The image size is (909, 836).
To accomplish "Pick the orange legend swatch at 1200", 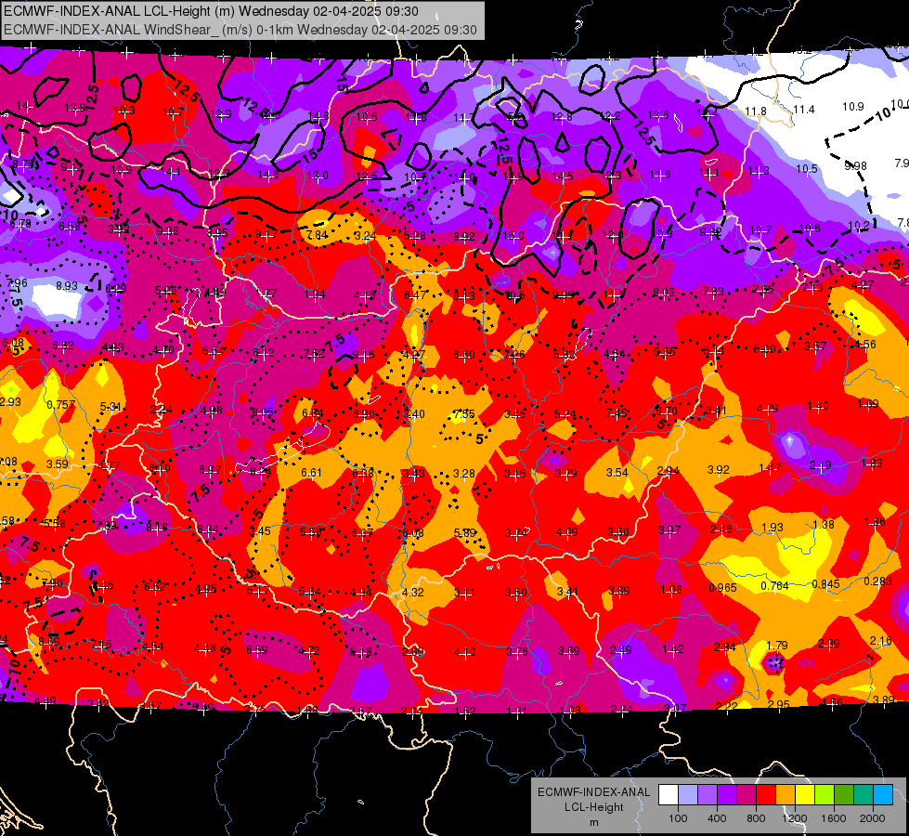I will 786,795.
